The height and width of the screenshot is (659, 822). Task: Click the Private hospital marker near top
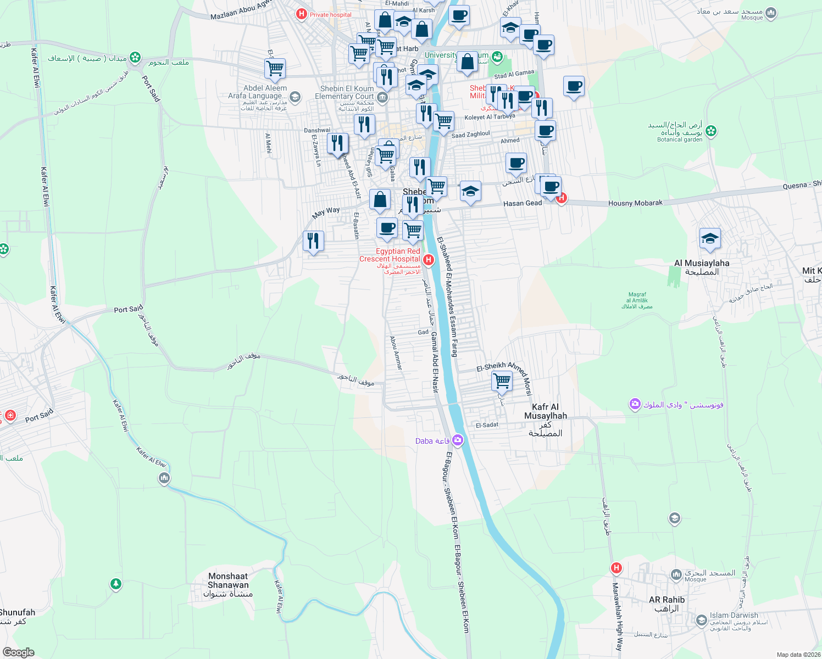pos(301,14)
